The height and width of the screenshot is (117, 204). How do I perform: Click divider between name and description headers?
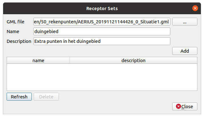70,61
